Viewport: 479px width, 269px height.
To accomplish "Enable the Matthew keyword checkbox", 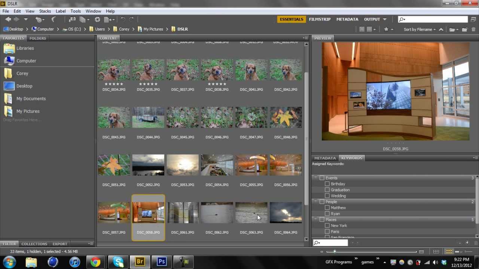I will point(327,208).
